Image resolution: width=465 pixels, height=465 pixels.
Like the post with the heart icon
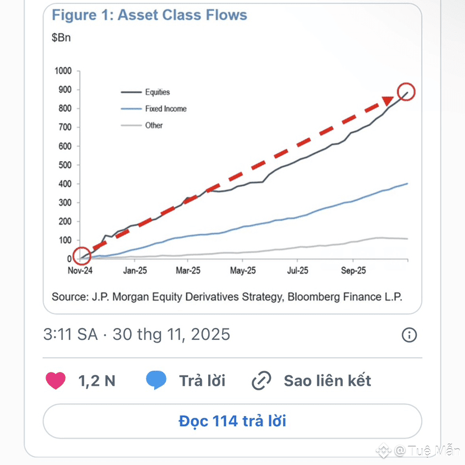[x=56, y=380]
